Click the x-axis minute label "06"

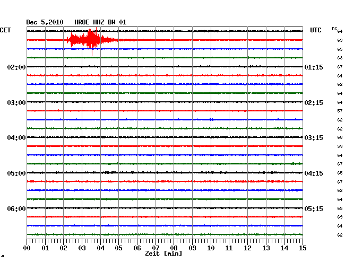[137, 248]
